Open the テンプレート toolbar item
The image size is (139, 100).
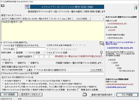click(x=55, y=19)
